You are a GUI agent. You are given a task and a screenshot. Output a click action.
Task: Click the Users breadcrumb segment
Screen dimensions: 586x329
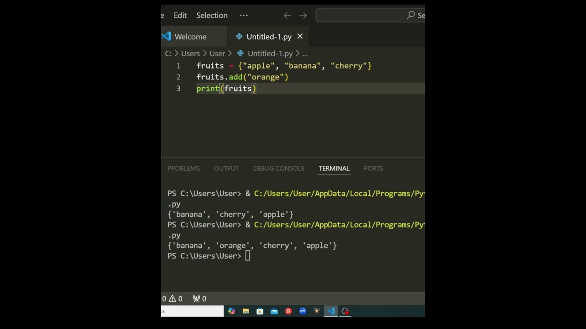pyautogui.click(x=190, y=53)
